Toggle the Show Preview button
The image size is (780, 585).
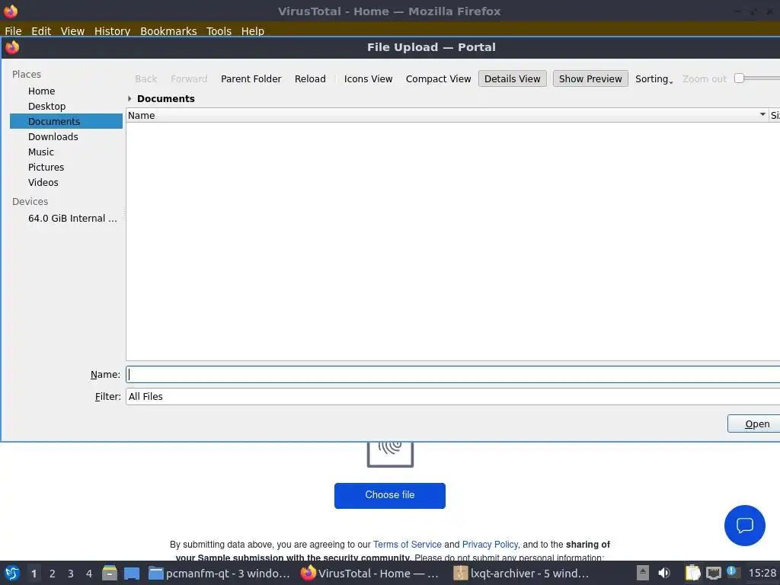[590, 78]
